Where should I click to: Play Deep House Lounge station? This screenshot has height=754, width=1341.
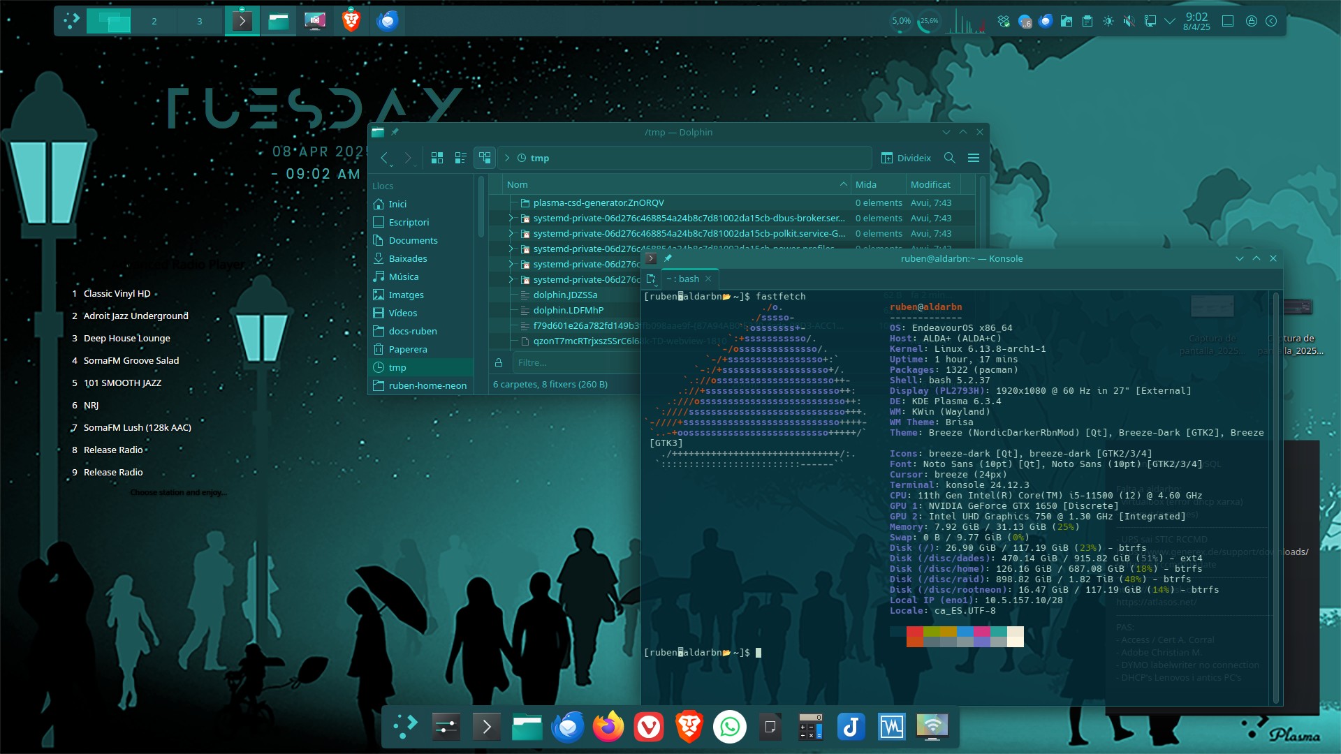click(x=126, y=338)
